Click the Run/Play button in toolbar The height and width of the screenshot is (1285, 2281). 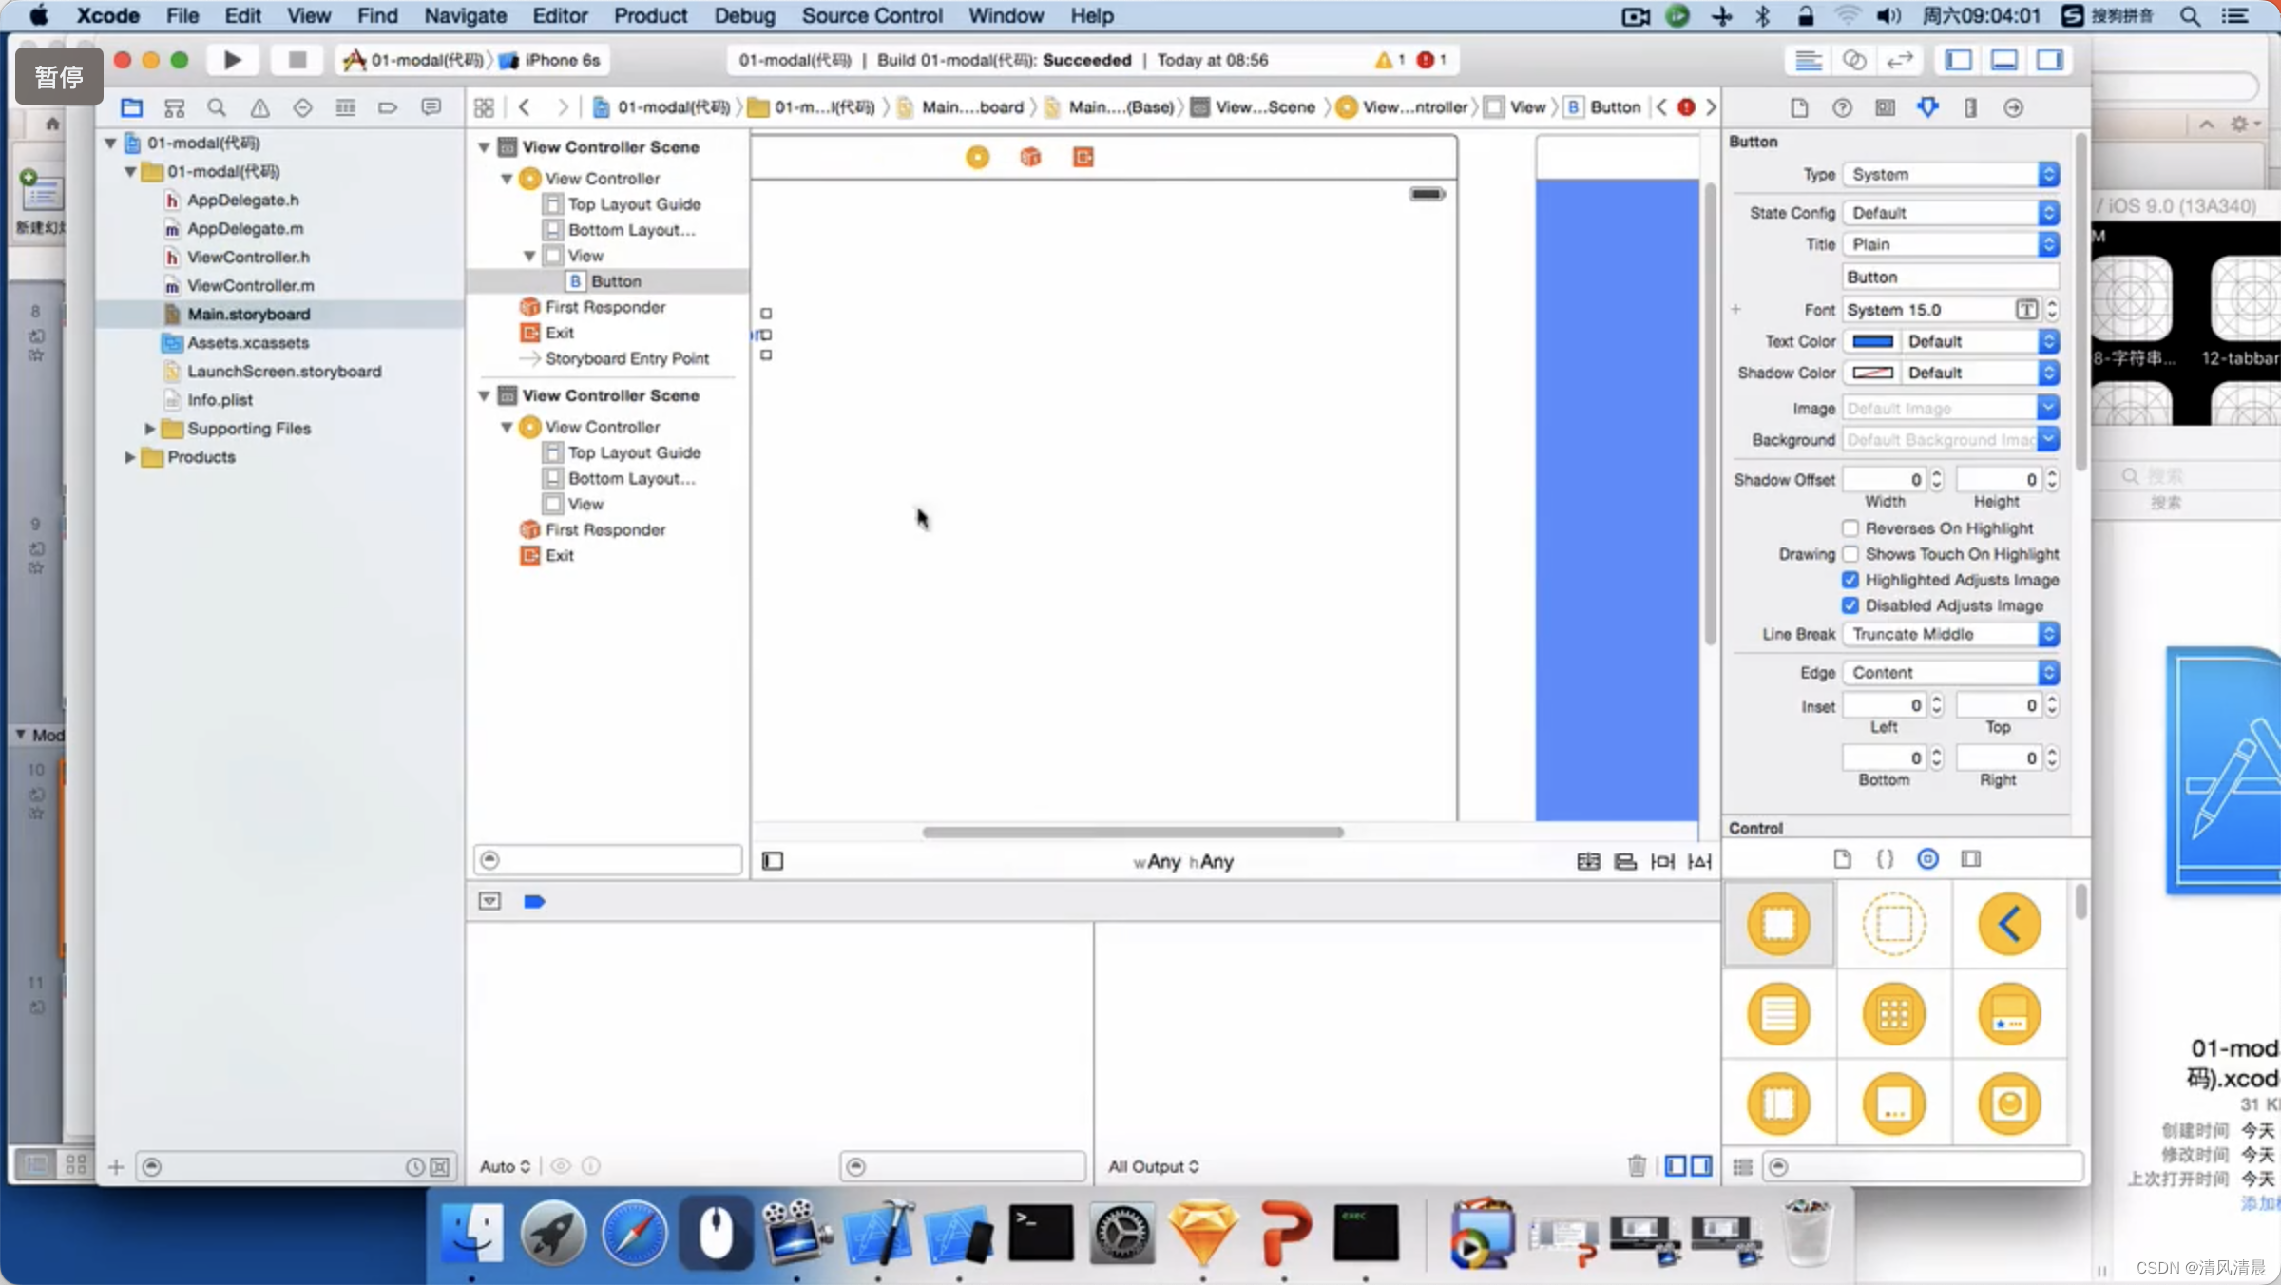pos(232,60)
